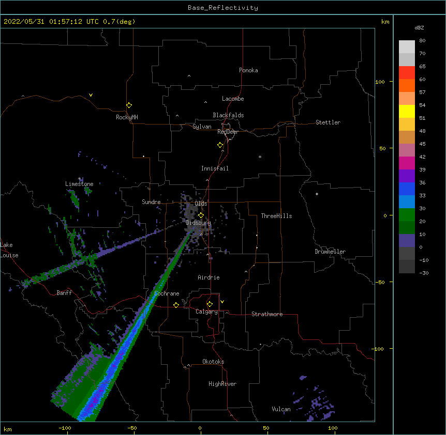Select the Airdrie label
Viewport: 446px width, 435px height.
[x=209, y=277]
